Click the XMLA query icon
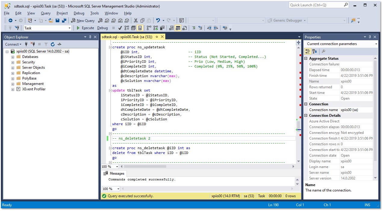383x211 pixels. (120, 20)
